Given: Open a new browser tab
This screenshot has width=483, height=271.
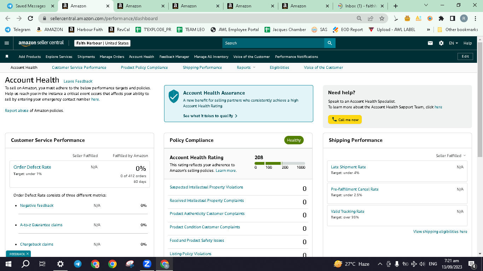Looking at the screenshot, I should (396, 6).
